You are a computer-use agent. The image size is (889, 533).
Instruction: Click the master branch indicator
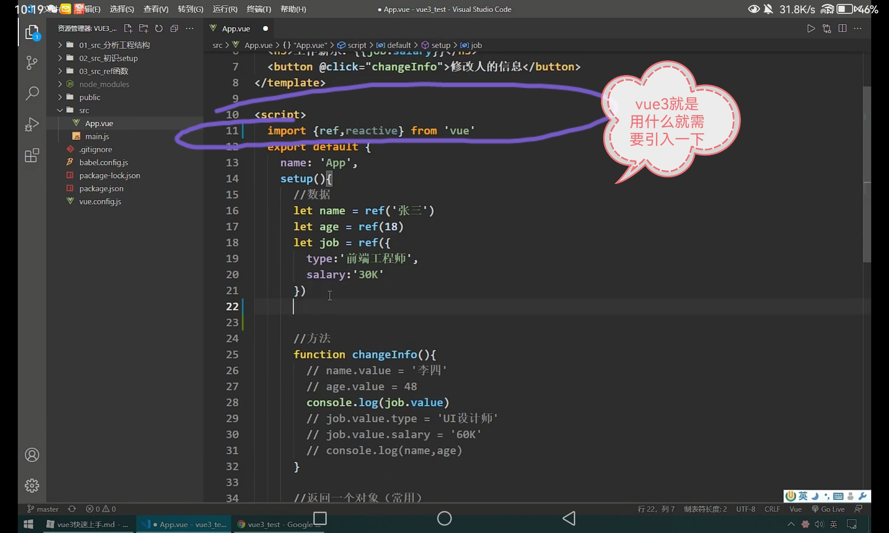click(43, 509)
